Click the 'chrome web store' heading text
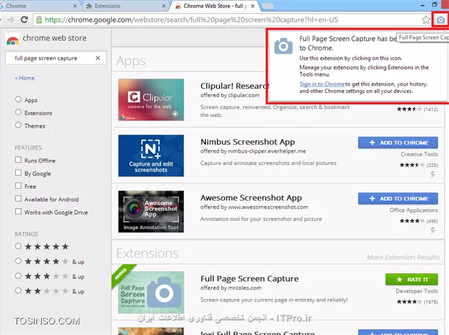The image size is (449, 335). coord(54,38)
